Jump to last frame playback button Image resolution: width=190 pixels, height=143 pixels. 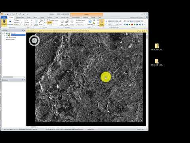[140, 25]
